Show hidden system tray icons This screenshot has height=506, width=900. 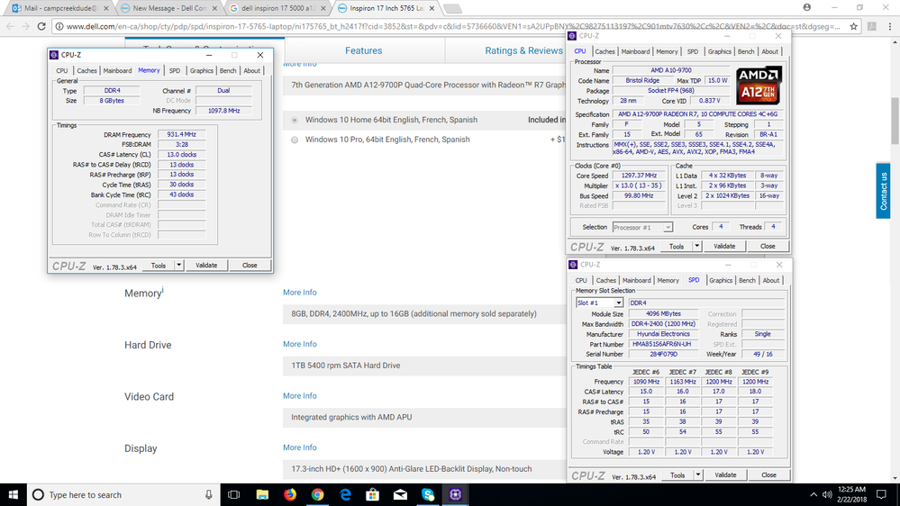(814, 494)
